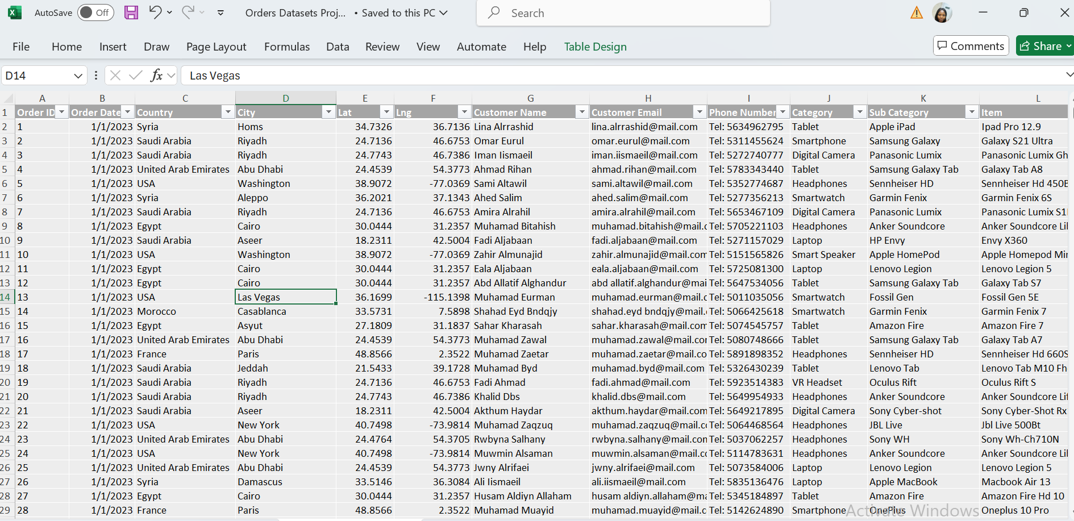
Task: Switch to the Insert tab
Action: (113, 47)
